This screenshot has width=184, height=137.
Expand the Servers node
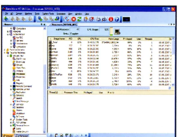click(11, 41)
